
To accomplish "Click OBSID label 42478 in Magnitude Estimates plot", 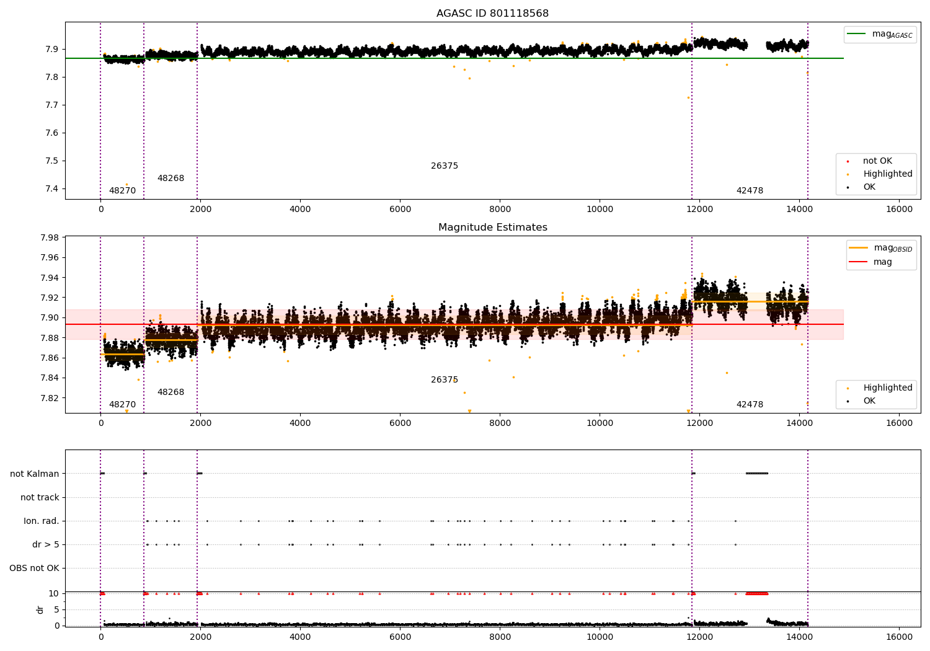I will tap(750, 405).
